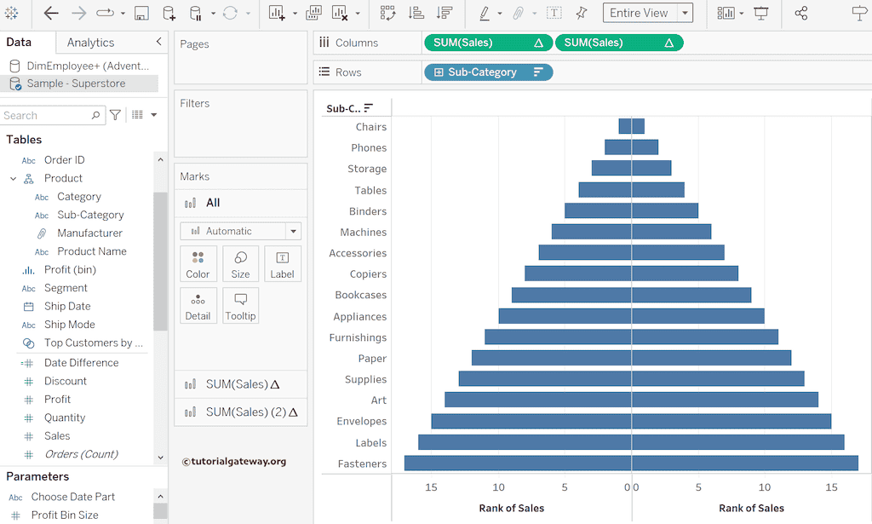The width and height of the screenshot is (872, 524).
Task: Click the Tooltip button on Marks card
Action: tap(240, 305)
